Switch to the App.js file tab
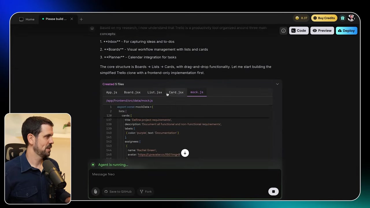The width and height of the screenshot is (370, 208). click(x=112, y=92)
